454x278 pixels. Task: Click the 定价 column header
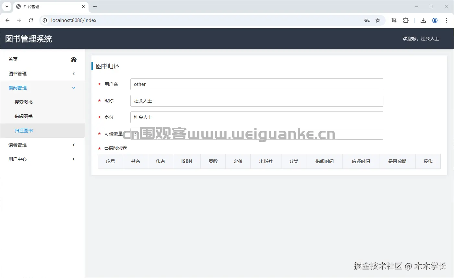click(x=238, y=161)
